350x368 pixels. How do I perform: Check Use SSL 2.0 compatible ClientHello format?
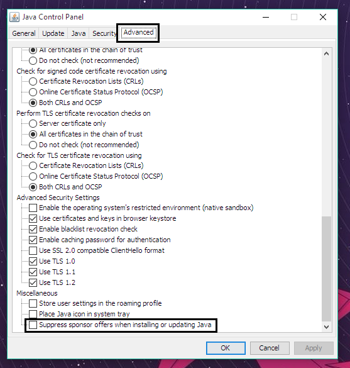click(x=33, y=250)
